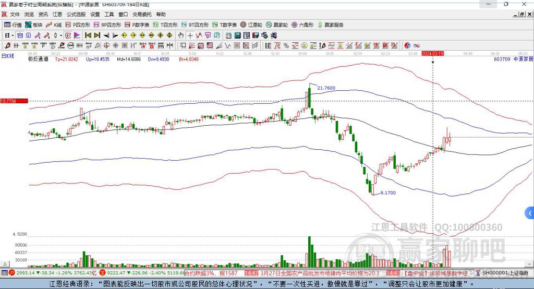Click the 沪 index status icon
The width and height of the screenshot is (534, 289).
tap(12, 273)
